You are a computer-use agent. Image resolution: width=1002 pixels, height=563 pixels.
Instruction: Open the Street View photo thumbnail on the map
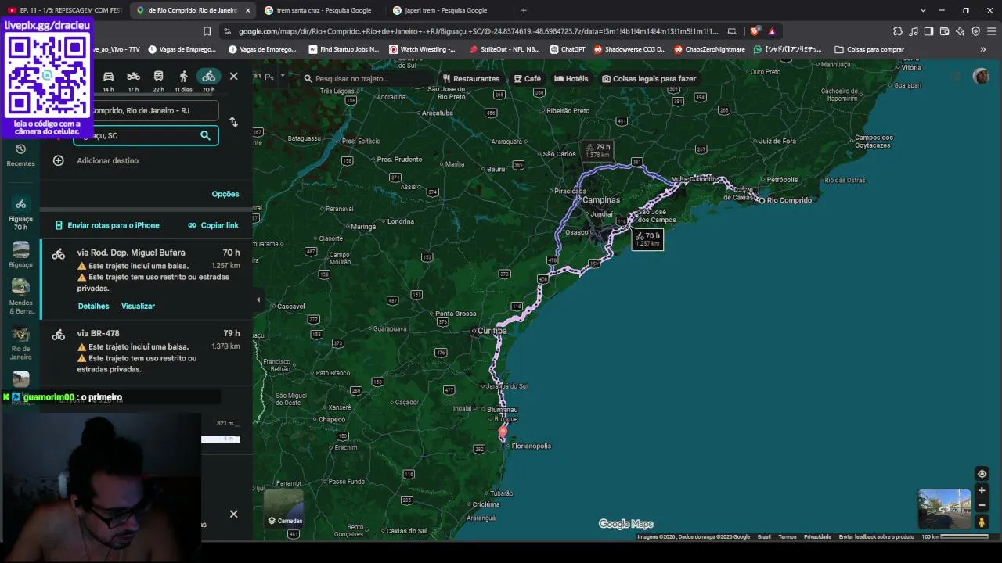click(944, 509)
